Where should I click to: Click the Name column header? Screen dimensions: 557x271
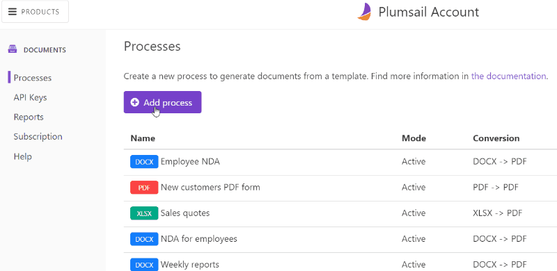(x=143, y=138)
